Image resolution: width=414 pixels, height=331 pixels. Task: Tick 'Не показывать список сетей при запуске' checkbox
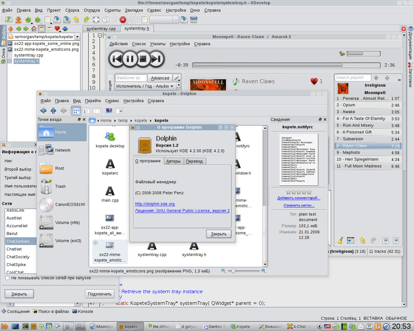coord(7,278)
